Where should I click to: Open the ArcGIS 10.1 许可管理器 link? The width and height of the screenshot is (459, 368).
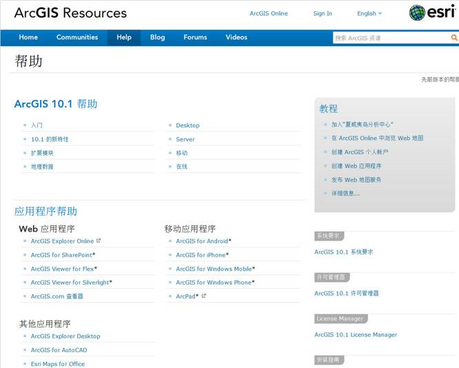[347, 293]
